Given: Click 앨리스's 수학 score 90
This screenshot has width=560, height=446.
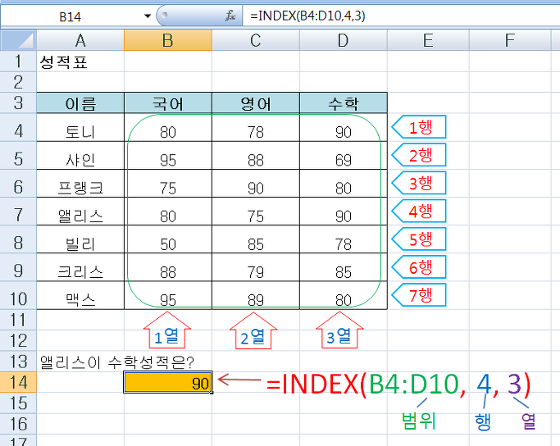Looking at the screenshot, I should pyautogui.click(x=344, y=212).
